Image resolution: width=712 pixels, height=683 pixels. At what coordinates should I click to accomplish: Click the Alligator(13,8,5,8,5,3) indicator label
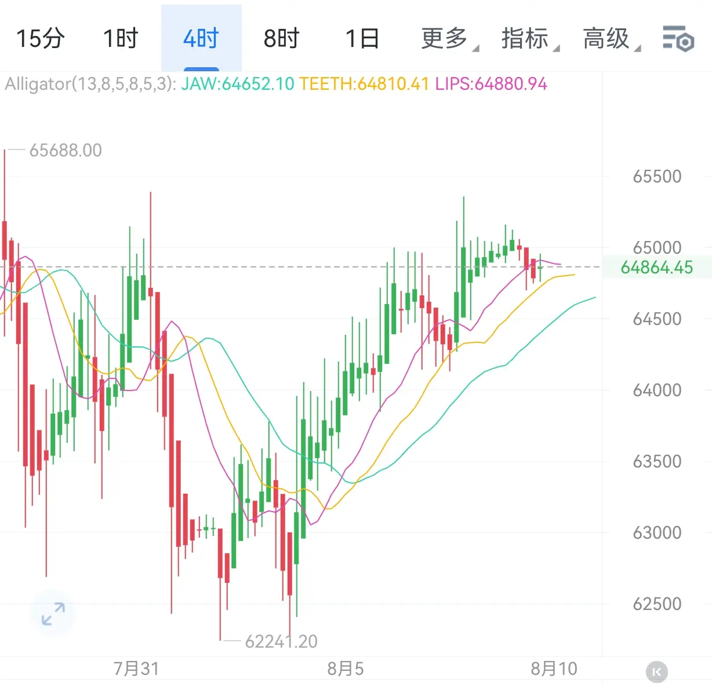tap(90, 84)
